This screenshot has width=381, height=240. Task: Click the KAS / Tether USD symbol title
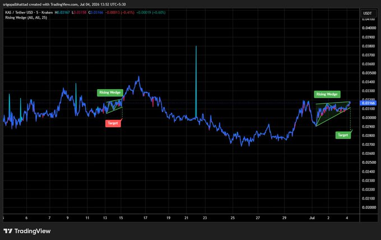point(29,12)
